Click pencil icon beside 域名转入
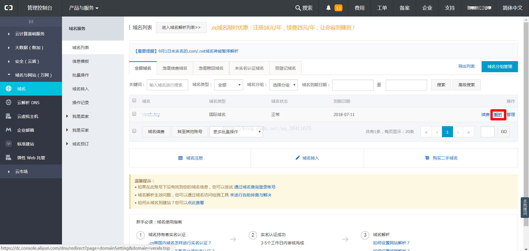This screenshot has height=251, width=529. point(298,158)
